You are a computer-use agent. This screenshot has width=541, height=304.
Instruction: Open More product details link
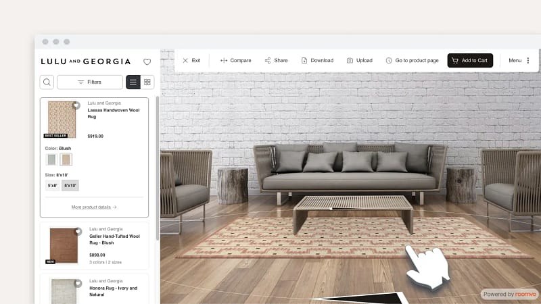click(94, 207)
